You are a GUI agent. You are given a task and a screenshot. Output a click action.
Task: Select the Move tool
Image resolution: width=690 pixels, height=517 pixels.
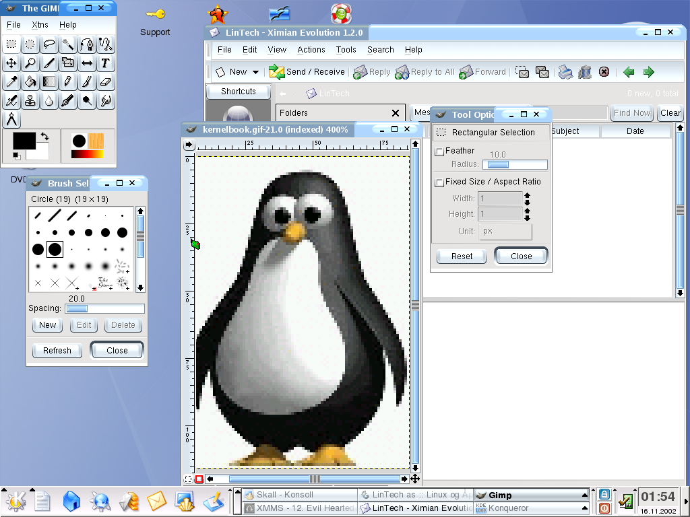[x=11, y=63]
